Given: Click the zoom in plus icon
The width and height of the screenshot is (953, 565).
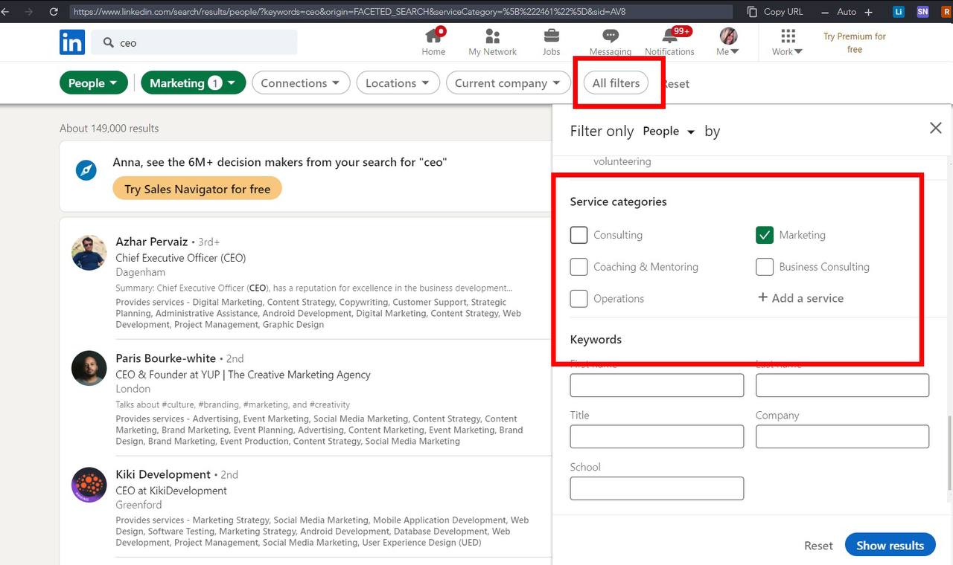Looking at the screenshot, I should (868, 12).
